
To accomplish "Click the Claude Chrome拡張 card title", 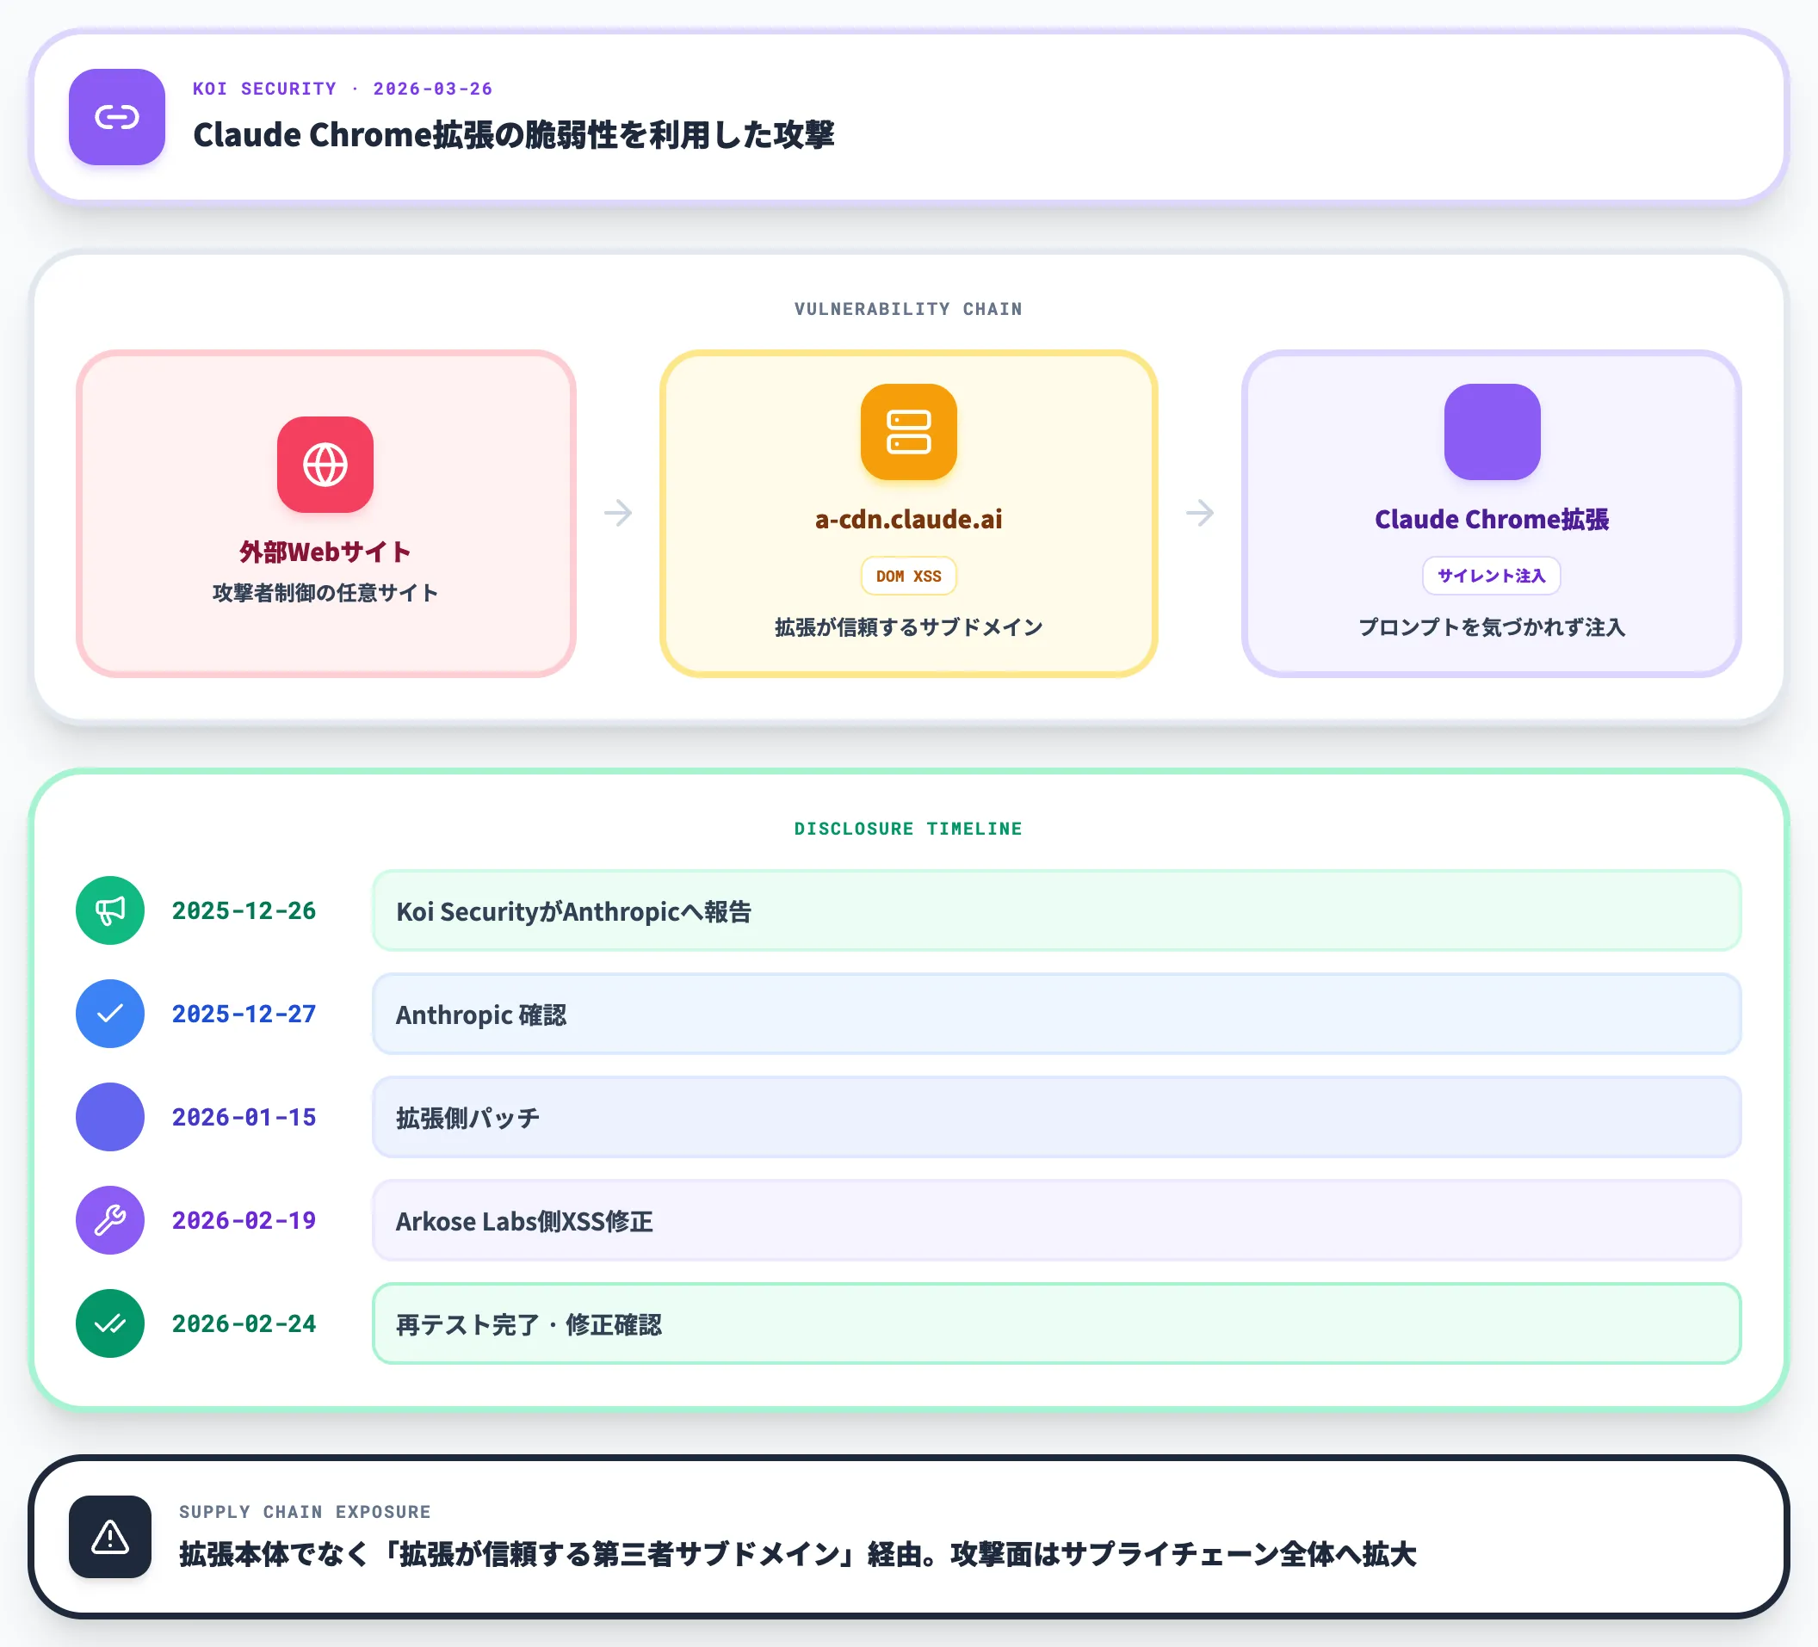I will (1492, 519).
